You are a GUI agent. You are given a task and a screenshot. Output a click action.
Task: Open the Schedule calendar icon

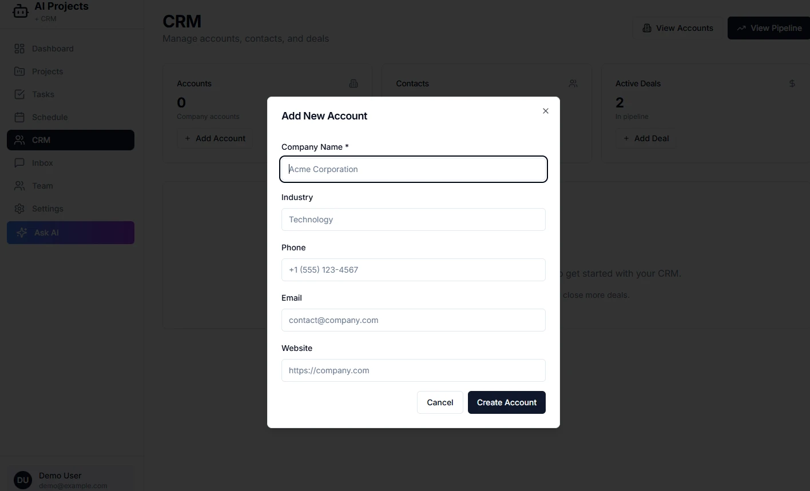[19, 117]
